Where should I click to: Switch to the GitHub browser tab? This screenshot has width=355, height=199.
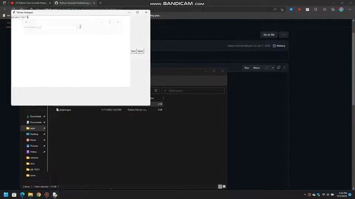(x=75, y=3)
